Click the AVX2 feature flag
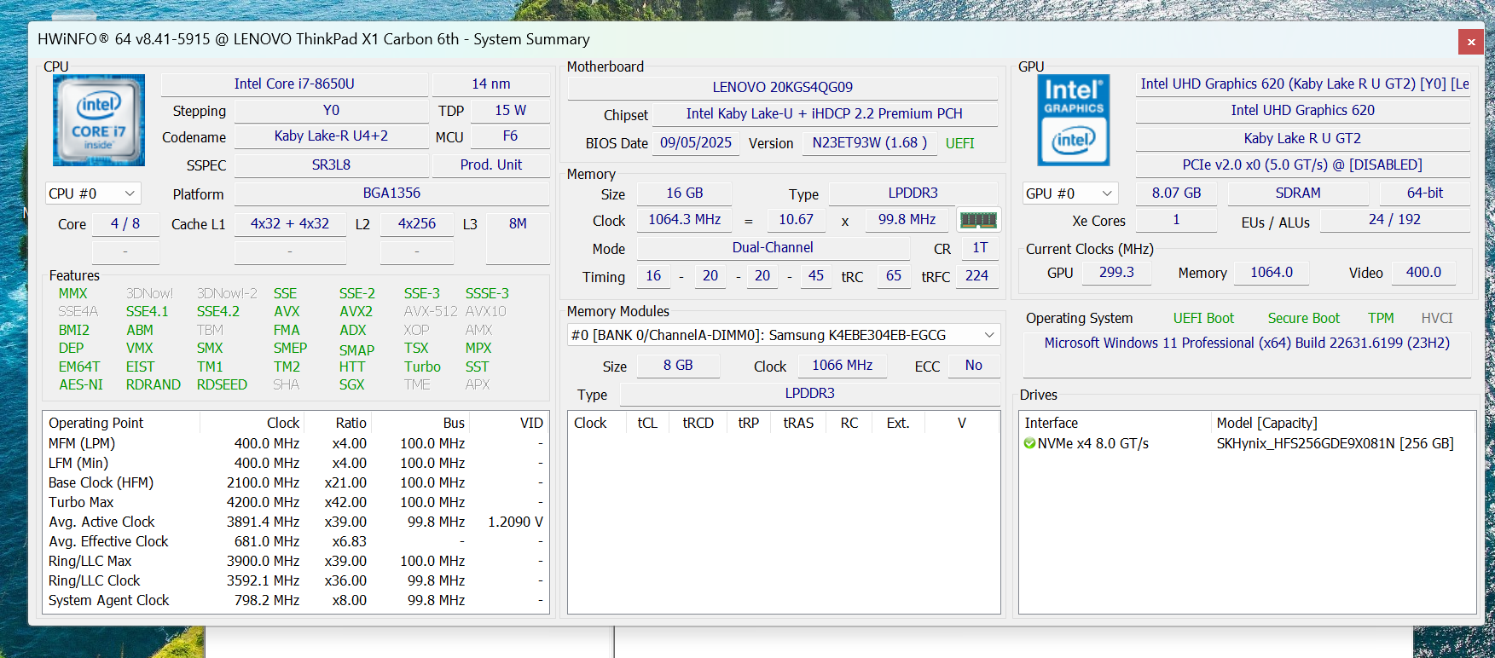Viewport: 1495px width, 658px height. (x=356, y=311)
